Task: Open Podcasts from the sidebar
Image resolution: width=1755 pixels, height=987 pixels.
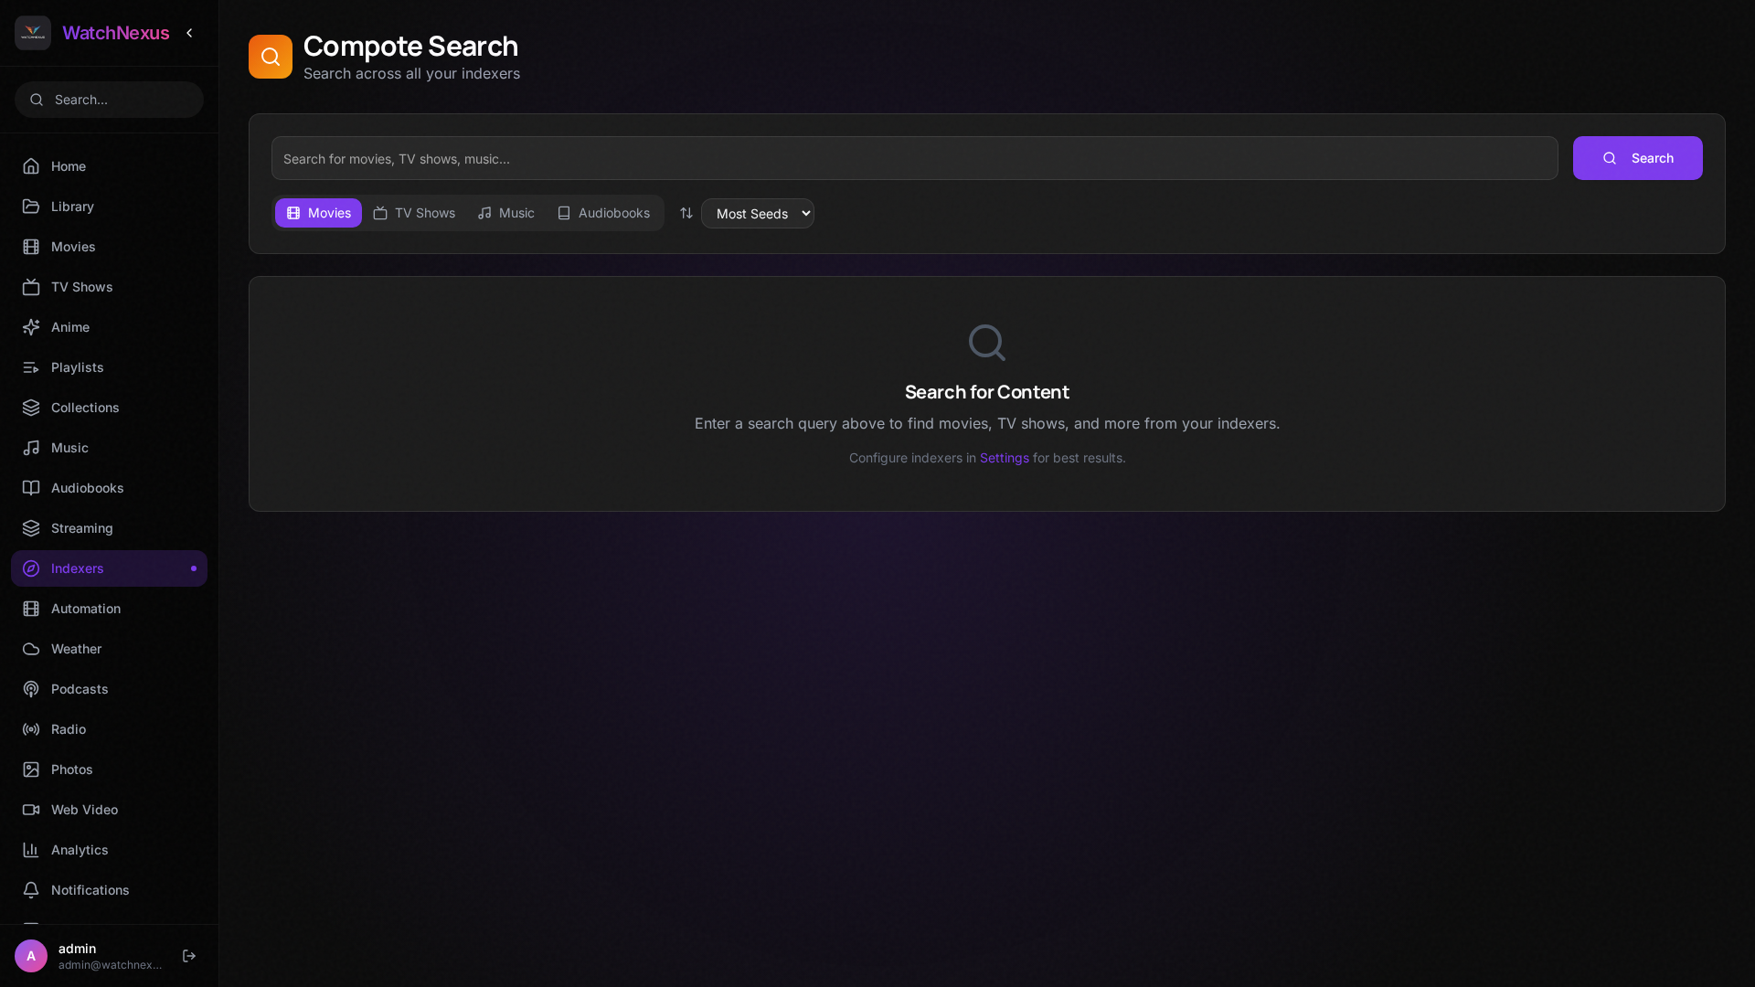Action: pyautogui.click(x=80, y=689)
